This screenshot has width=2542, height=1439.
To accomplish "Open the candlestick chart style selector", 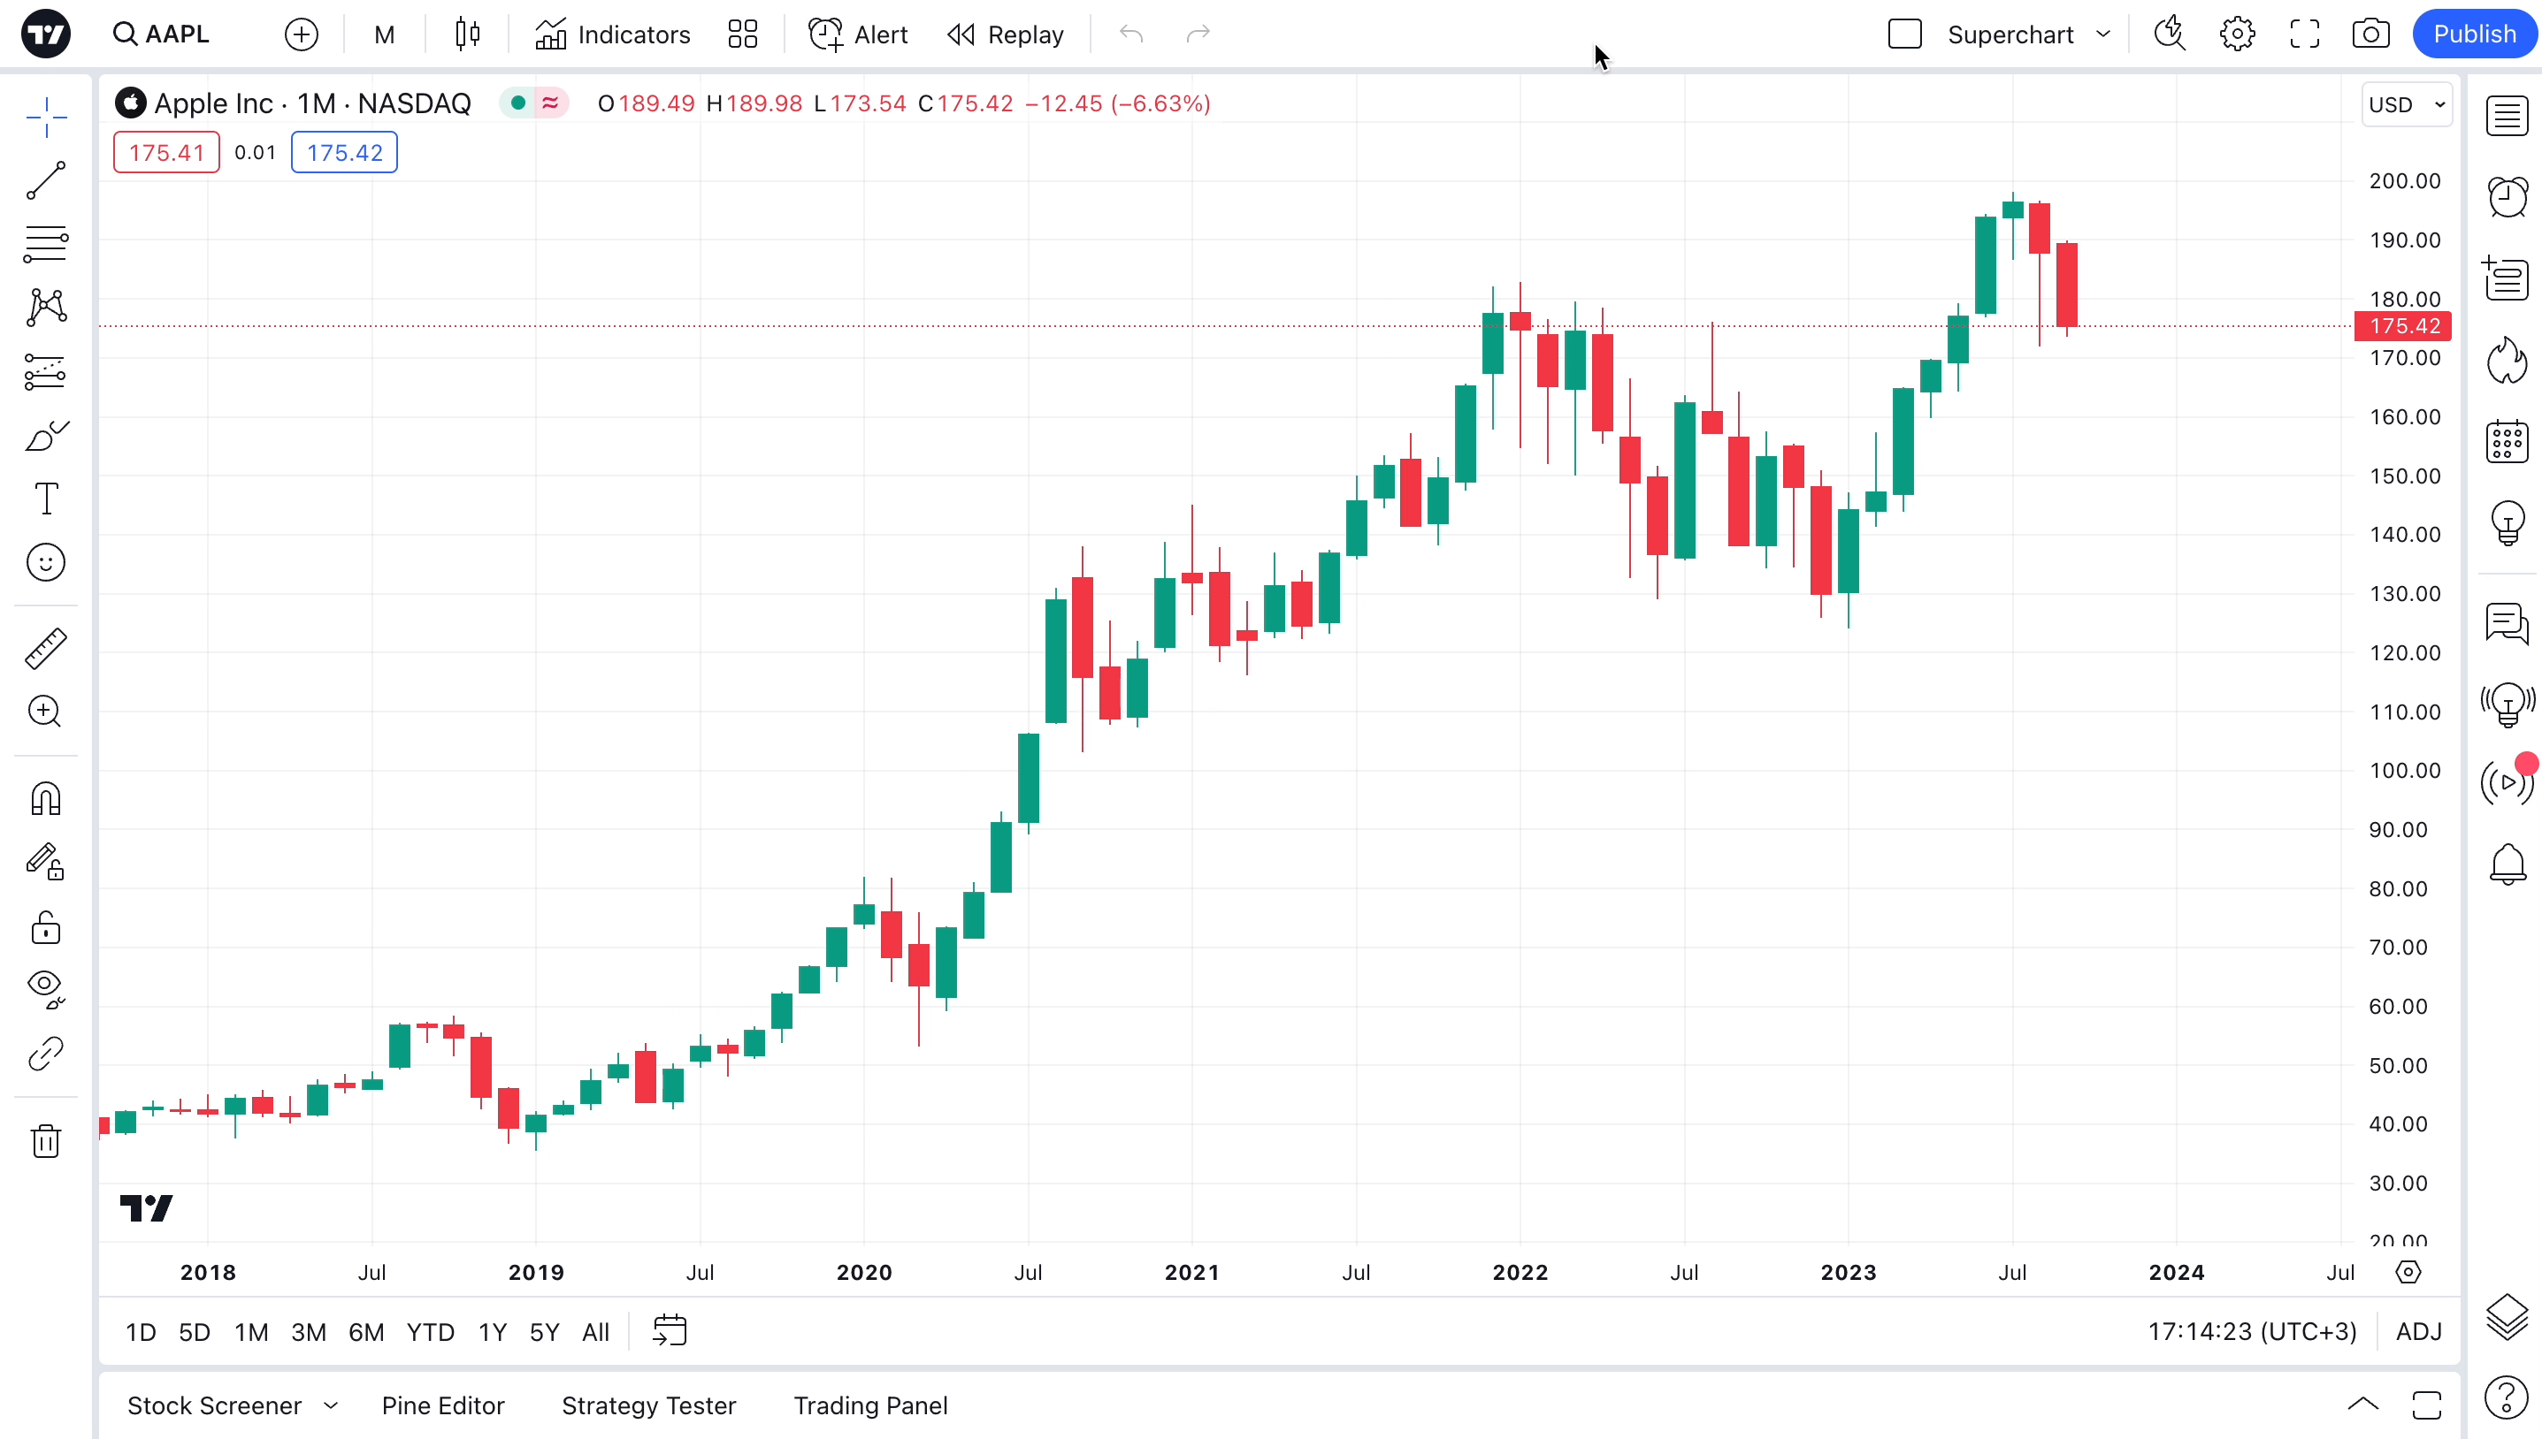I will tap(468, 34).
